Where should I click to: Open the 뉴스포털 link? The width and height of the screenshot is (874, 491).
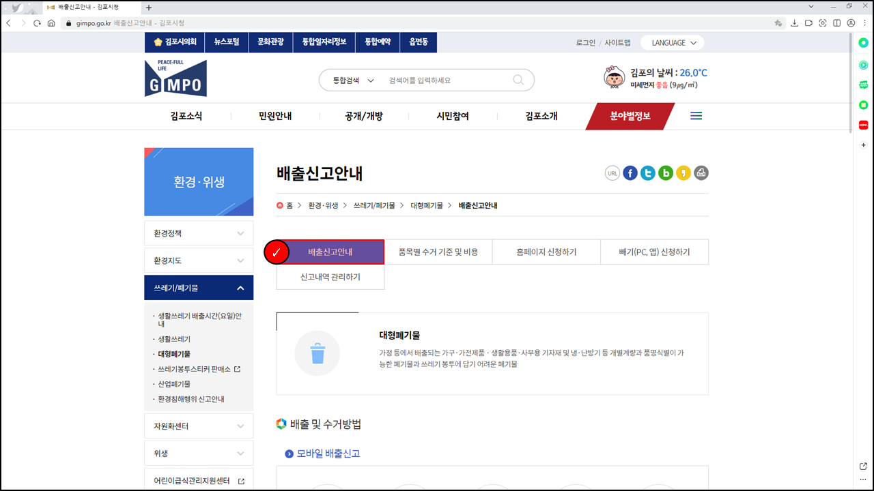[227, 42]
